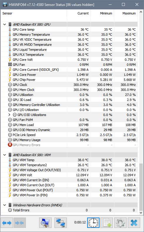Start logging with the sheet plus icon
The image size is (144, 232).
[107, 223]
